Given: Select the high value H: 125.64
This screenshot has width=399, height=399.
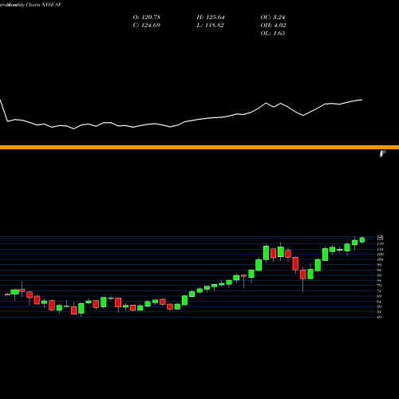Looking at the screenshot, I should point(211,18).
